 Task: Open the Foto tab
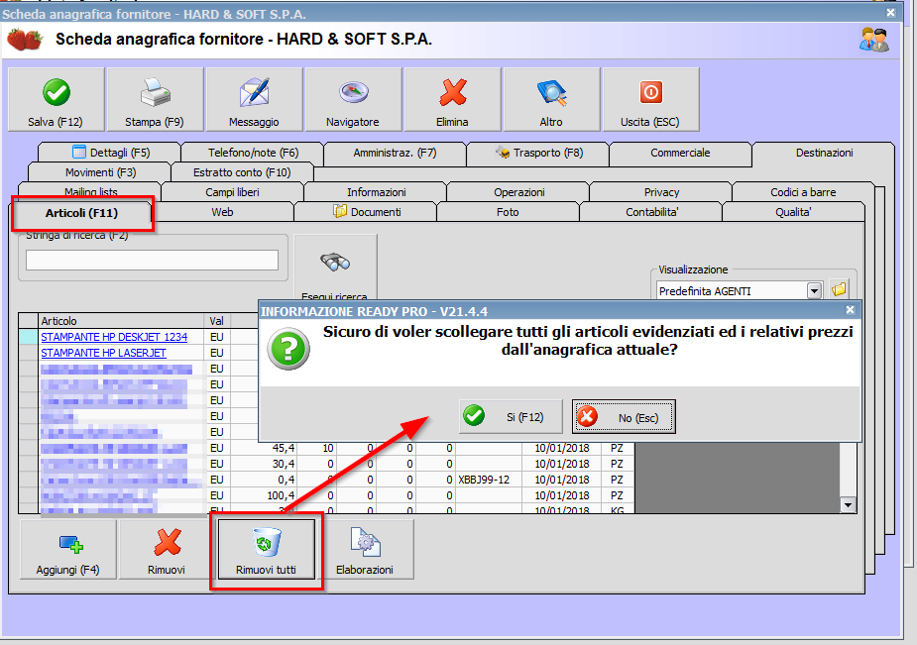click(508, 212)
